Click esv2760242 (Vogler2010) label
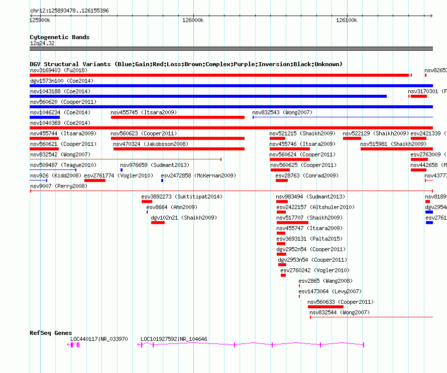The width and height of the screenshot is (447, 373). [x=315, y=270]
